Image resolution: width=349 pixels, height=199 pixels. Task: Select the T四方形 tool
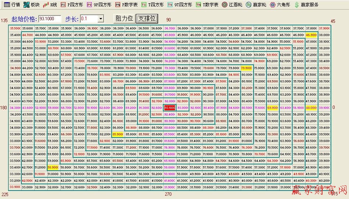pyautogui.click(x=152, y=5)
